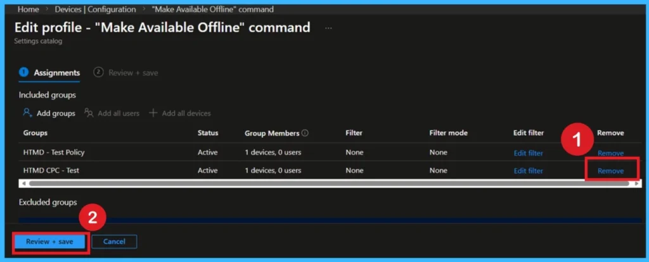Viewport: 649px width, 262px height.
Task: Open Devices | Configuration breadcrumb
Action: (95, 9)
